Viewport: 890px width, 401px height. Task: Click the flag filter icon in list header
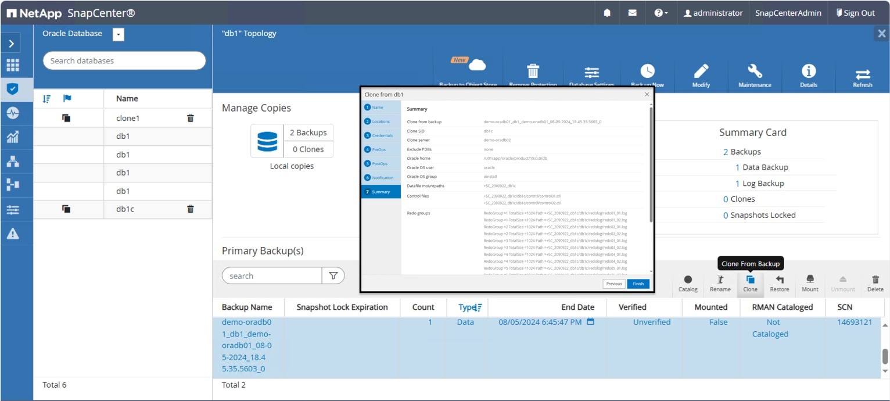pyautogui.click(x=67, y=98)
